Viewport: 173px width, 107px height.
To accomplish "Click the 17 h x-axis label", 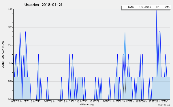I will 125,101.
